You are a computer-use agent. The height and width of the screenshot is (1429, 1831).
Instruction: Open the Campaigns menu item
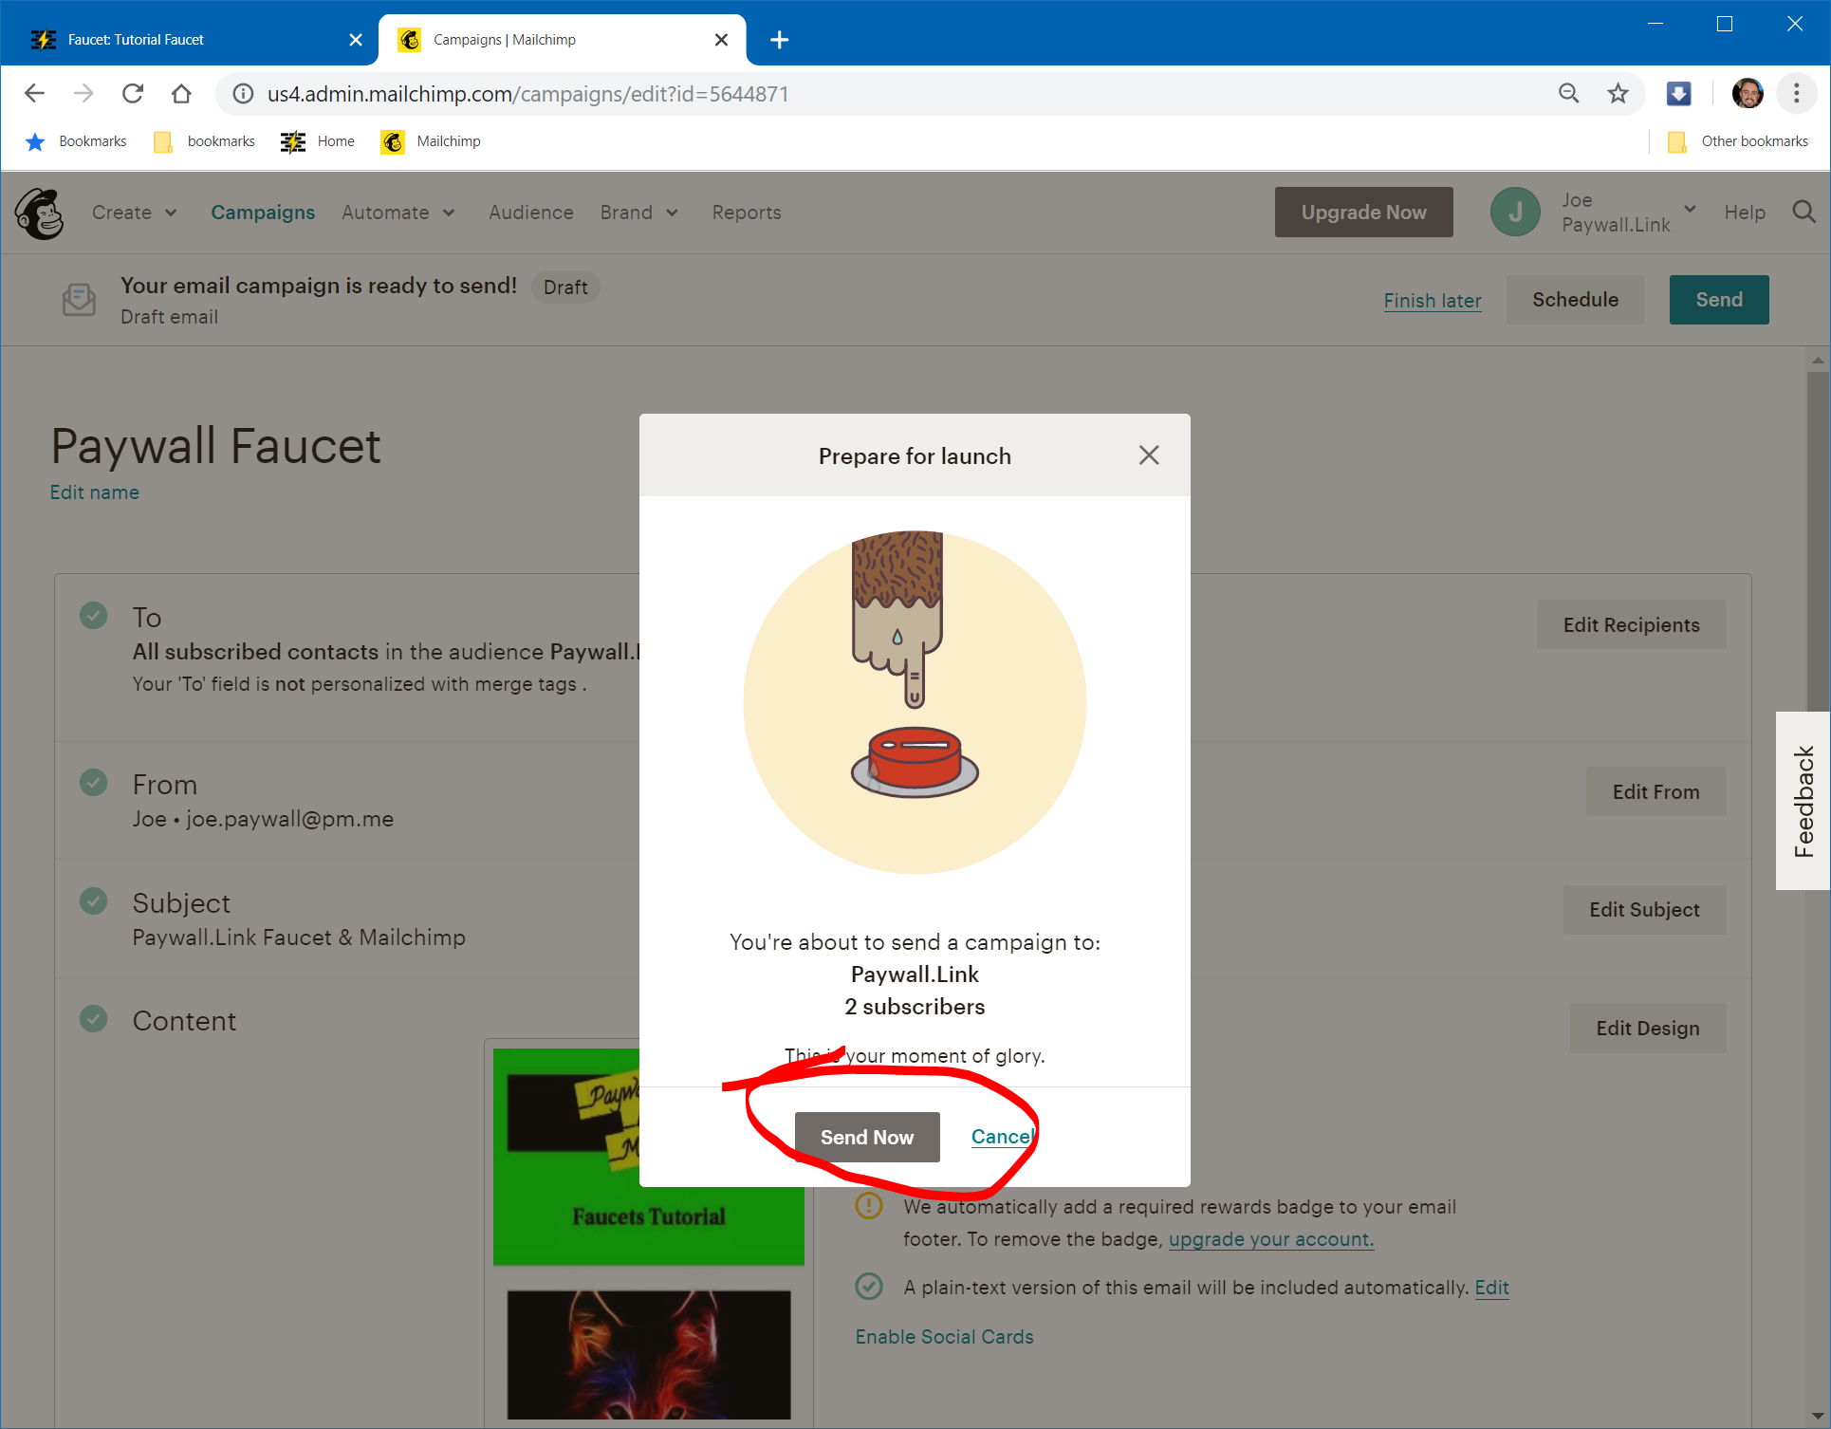point(263,213)
